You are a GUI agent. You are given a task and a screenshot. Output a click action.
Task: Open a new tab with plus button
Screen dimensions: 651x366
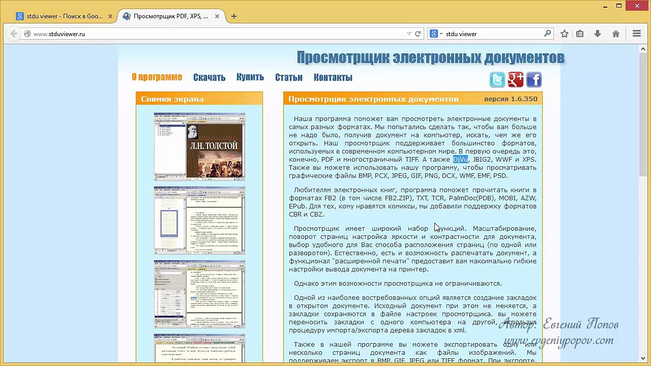point(234,16)
